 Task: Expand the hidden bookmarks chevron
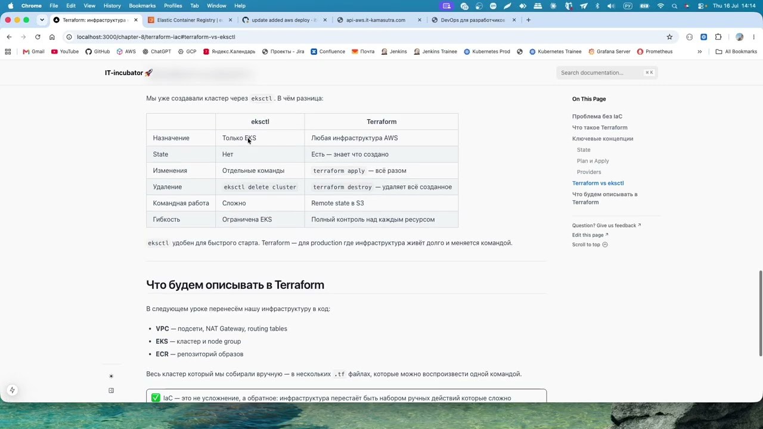point(700,52)
